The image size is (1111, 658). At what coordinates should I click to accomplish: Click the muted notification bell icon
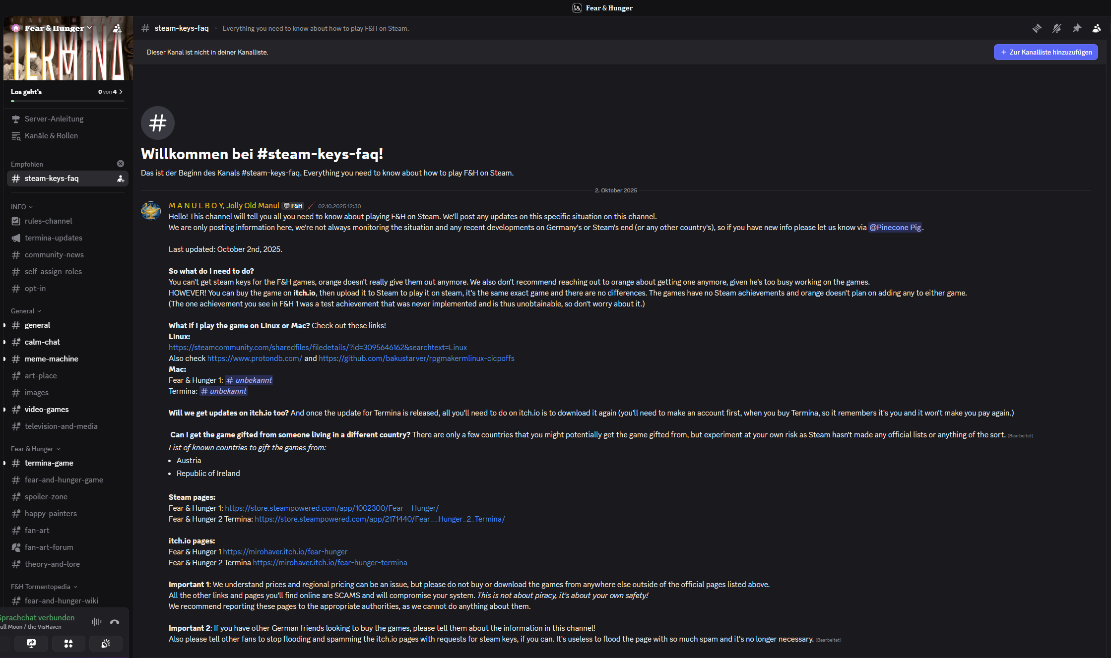coord(1056,28)
